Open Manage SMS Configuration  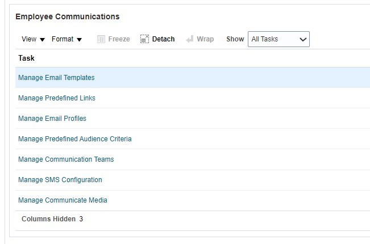(60, 180)
